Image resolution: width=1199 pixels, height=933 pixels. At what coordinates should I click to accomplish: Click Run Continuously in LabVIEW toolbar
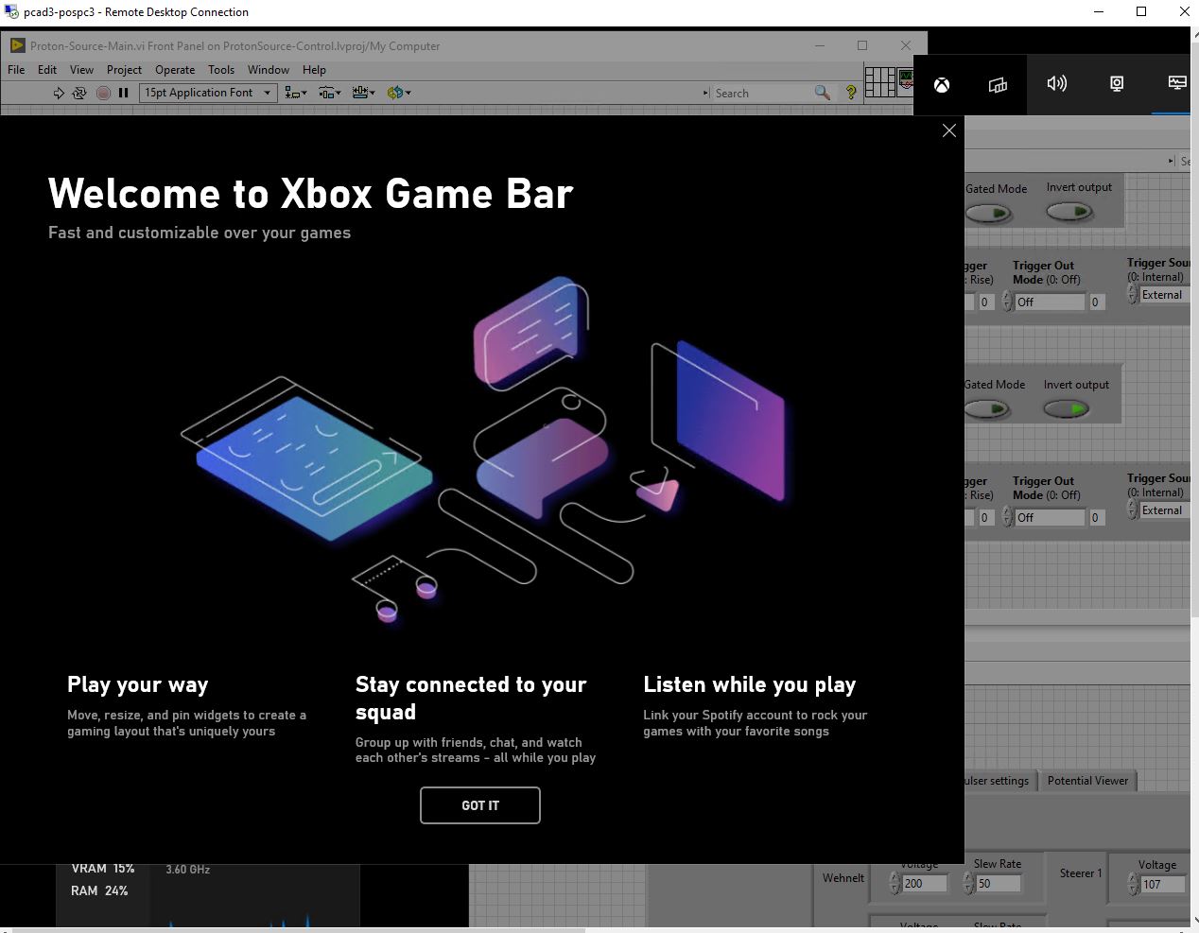79,93
